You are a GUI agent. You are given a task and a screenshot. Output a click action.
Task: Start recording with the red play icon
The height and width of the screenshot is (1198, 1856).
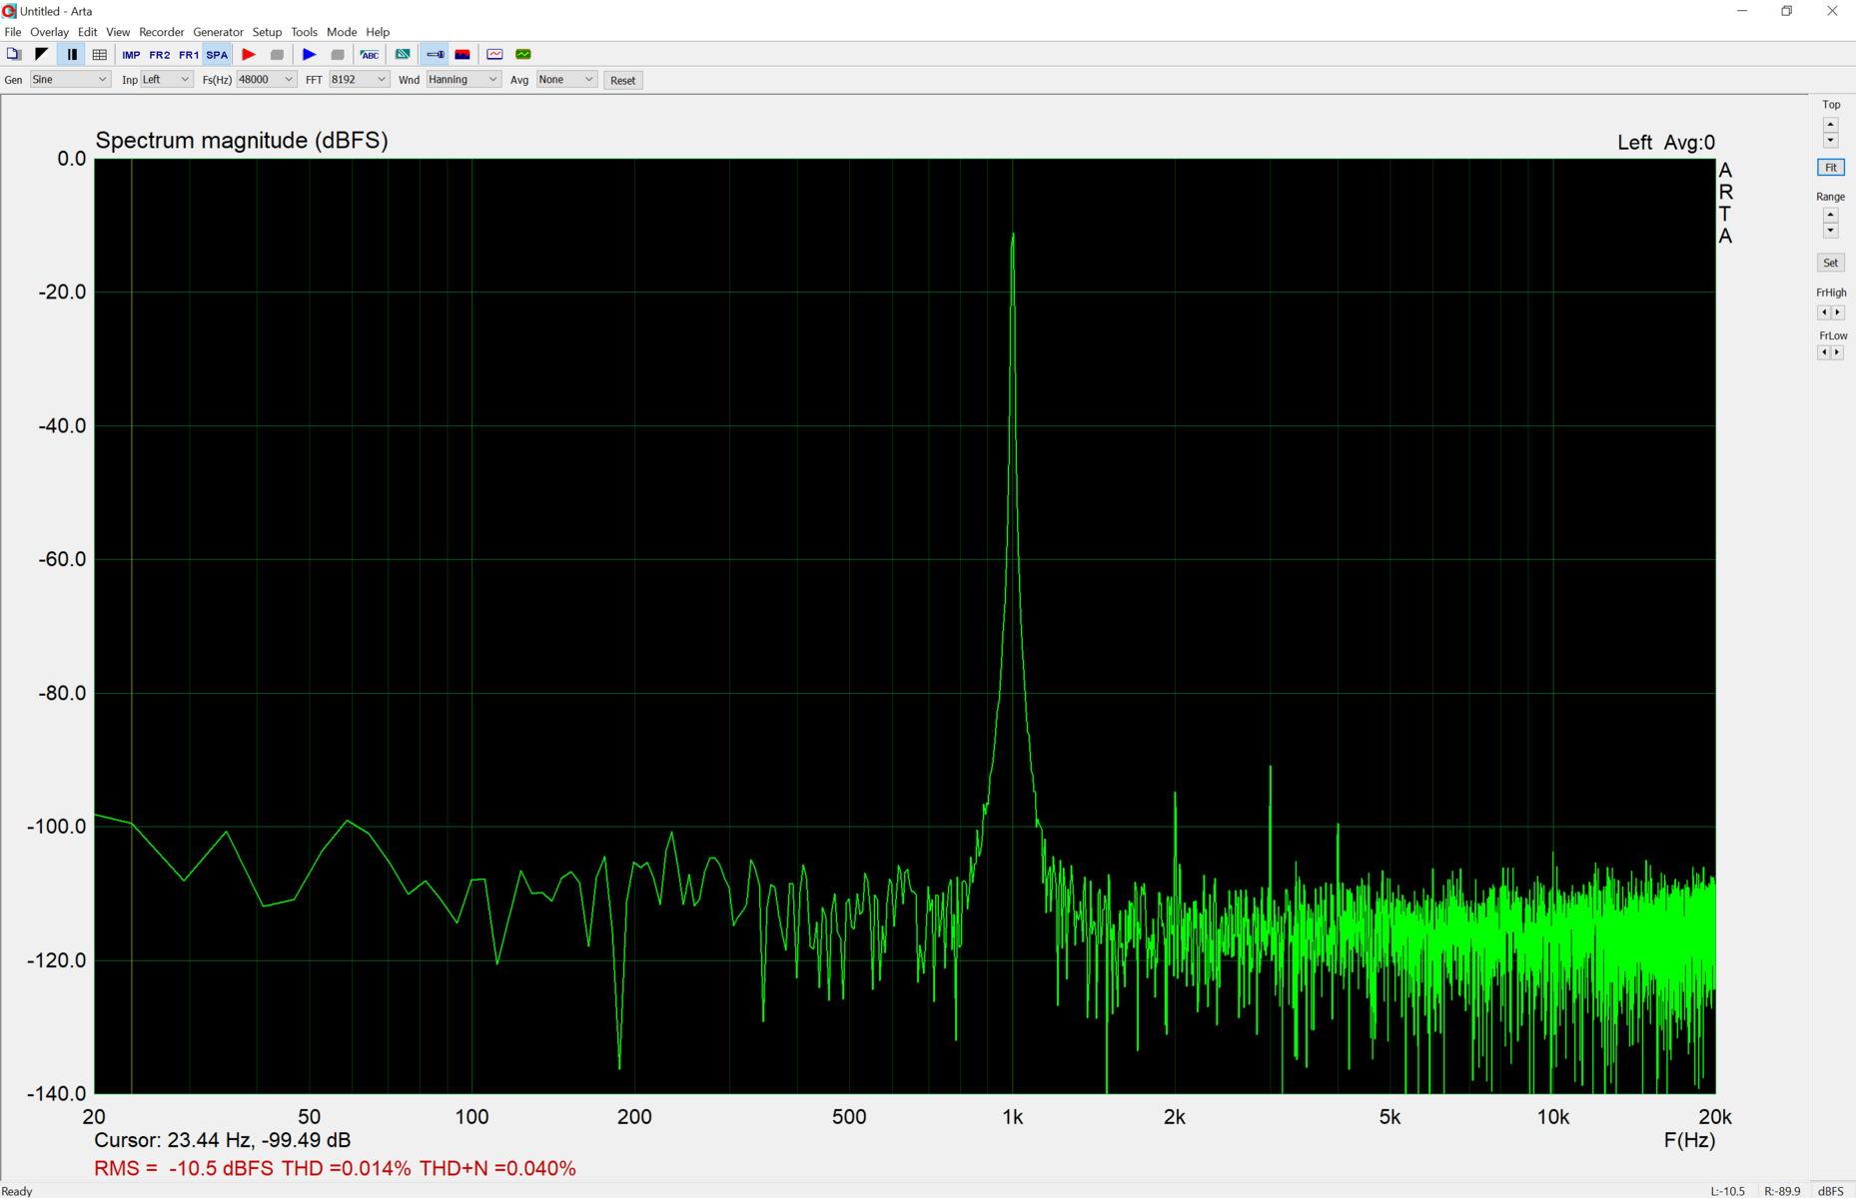click(x=249, y=54)
